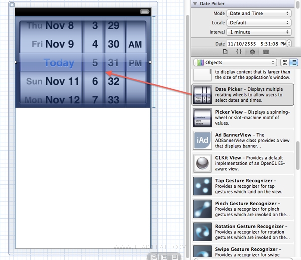The image size is (301, 260).
Task: Click 'Today' in the date picker wheel
Action: click(59, 63)
